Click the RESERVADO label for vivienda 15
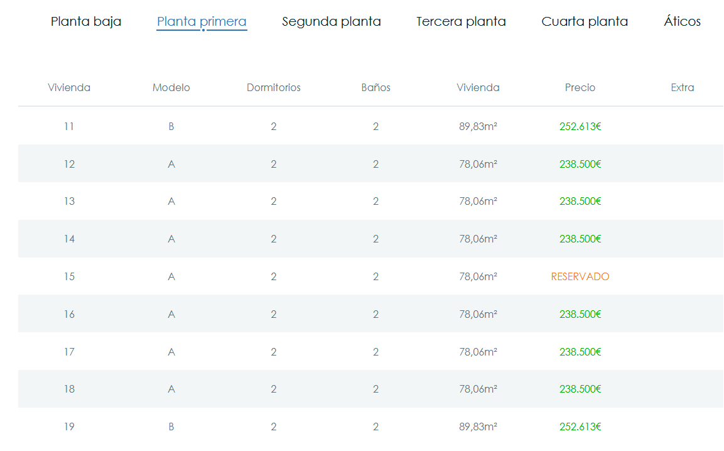This screenshot has width=724, height=451. pos(580,276)
